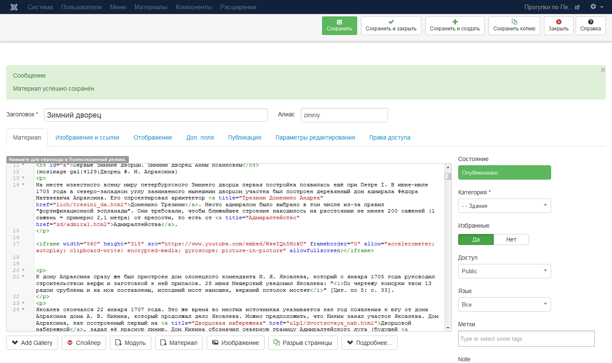
Task: Open Справка help button
Action: coord(590,25)
